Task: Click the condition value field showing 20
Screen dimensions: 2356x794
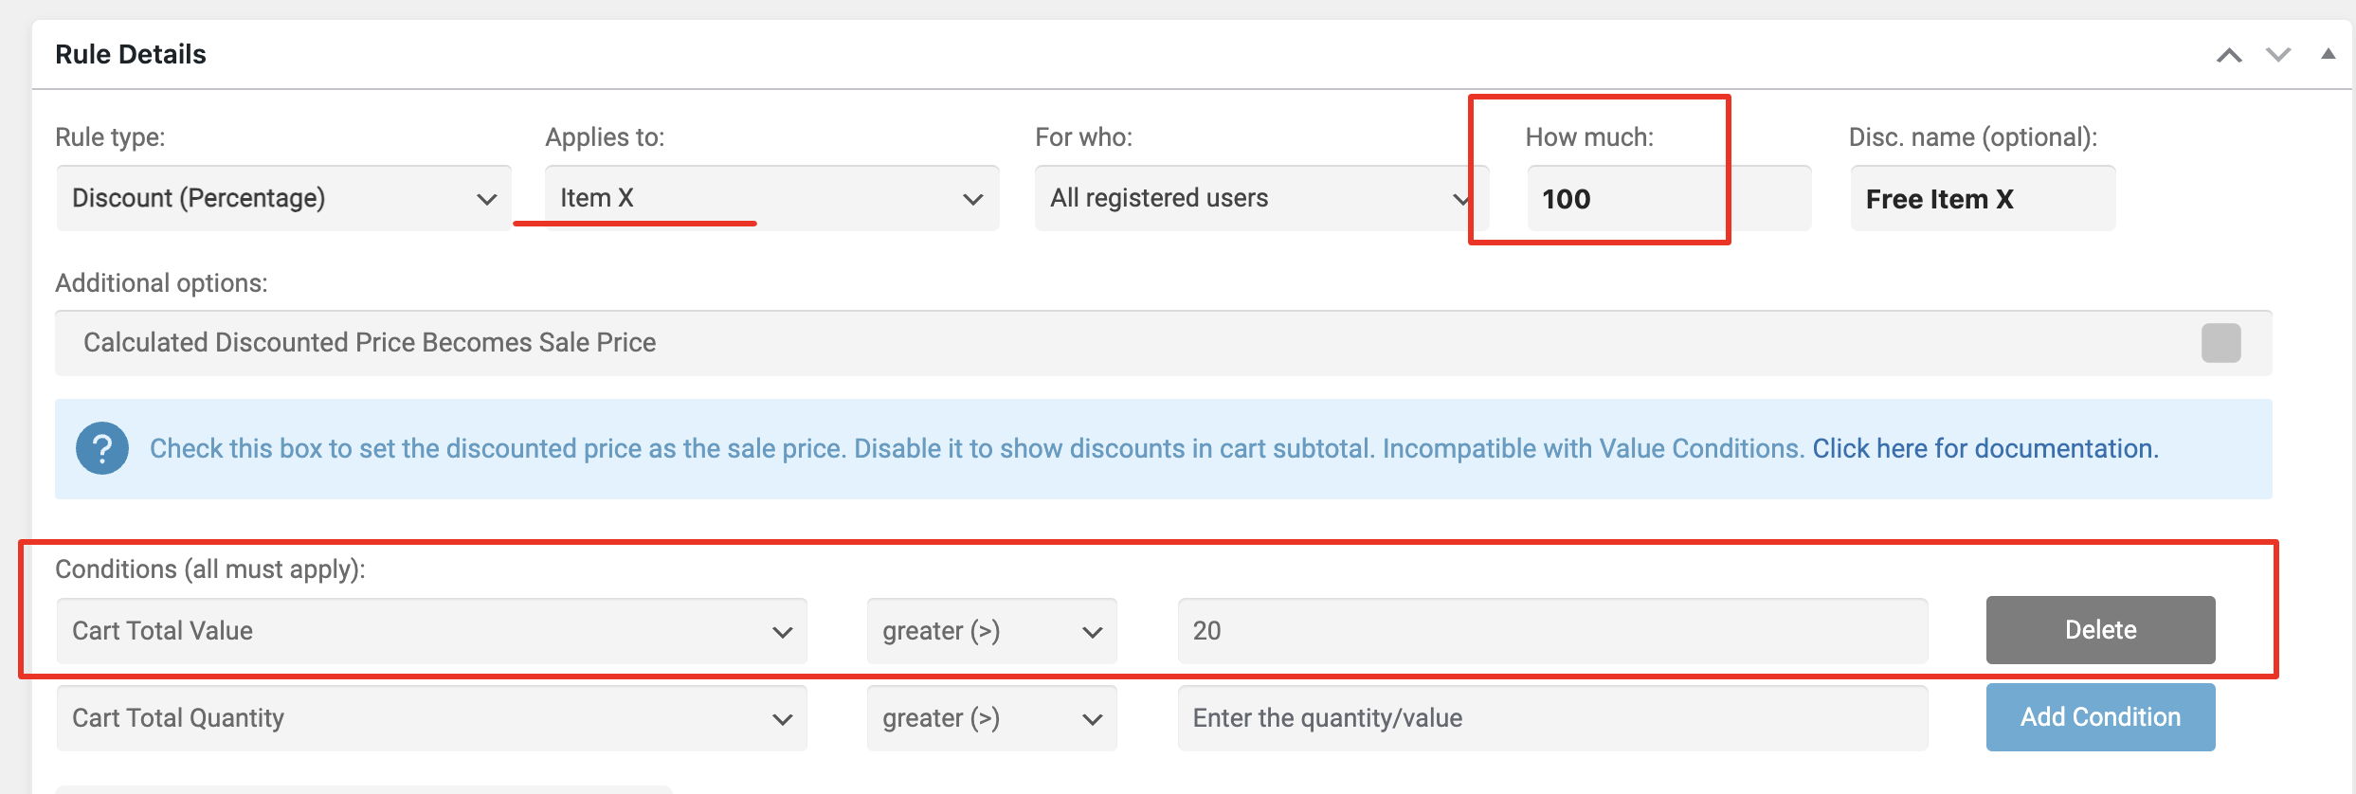Action: [1553, 631]
